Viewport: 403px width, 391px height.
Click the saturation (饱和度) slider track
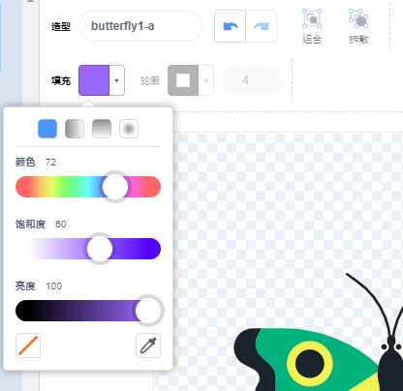pyautogui.click(x=88, y=249)
